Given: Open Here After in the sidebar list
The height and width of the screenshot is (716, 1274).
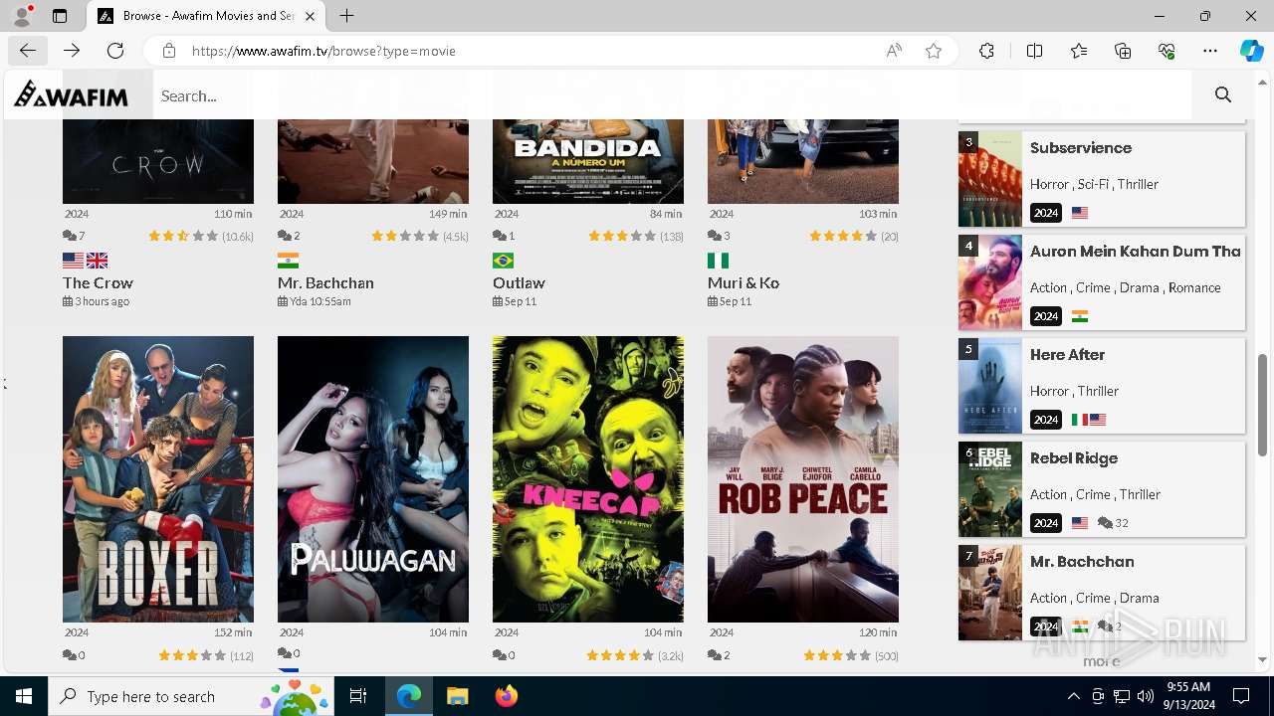Looking at the screenshot, I should pyautogui.click(x=1067, y=355).
